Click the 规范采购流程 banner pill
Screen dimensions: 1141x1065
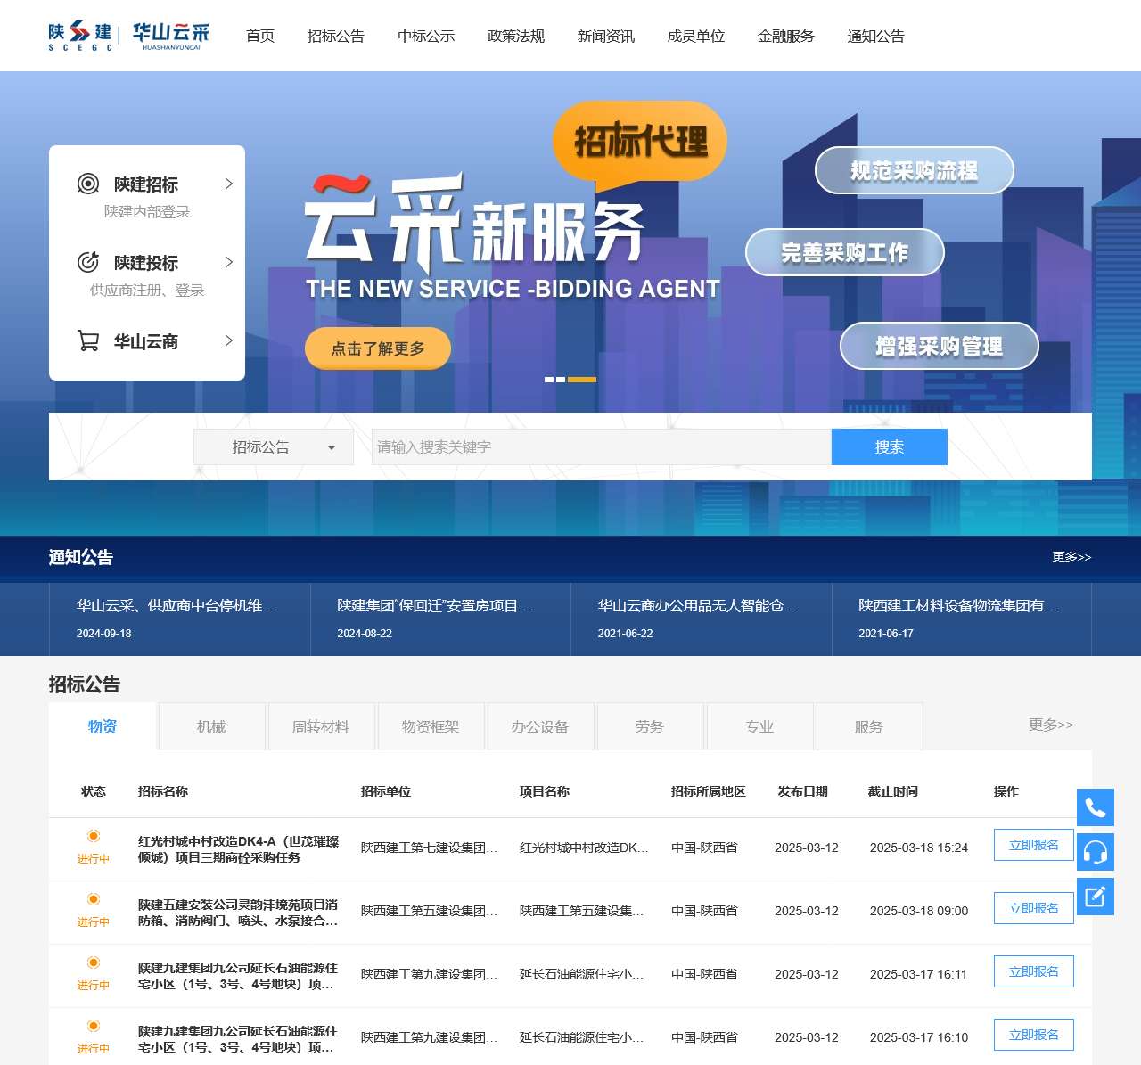coord(915,170)
